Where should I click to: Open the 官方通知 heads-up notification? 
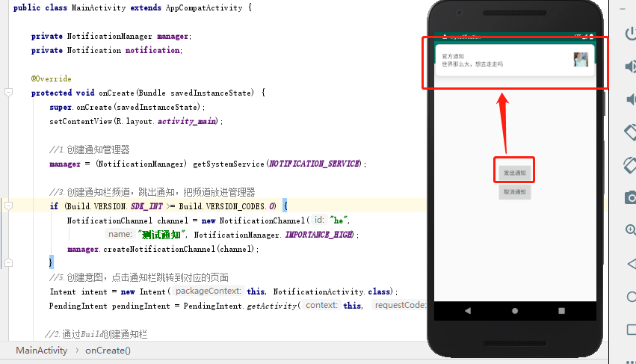(514, 61)
